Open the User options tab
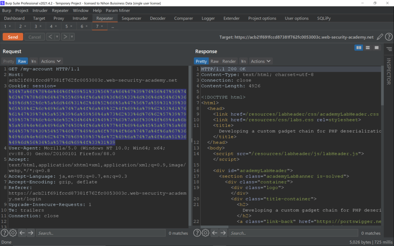The width and height of the screenshot is (394, 246). pyautogui.click(x=297, y=18)
